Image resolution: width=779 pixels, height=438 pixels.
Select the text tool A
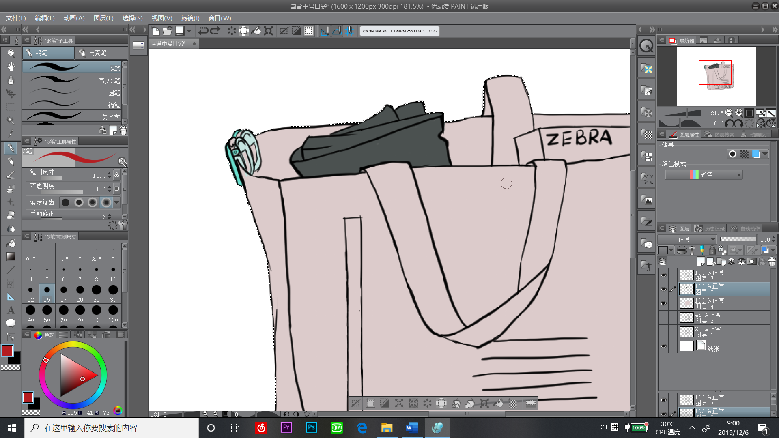(11, 310)
